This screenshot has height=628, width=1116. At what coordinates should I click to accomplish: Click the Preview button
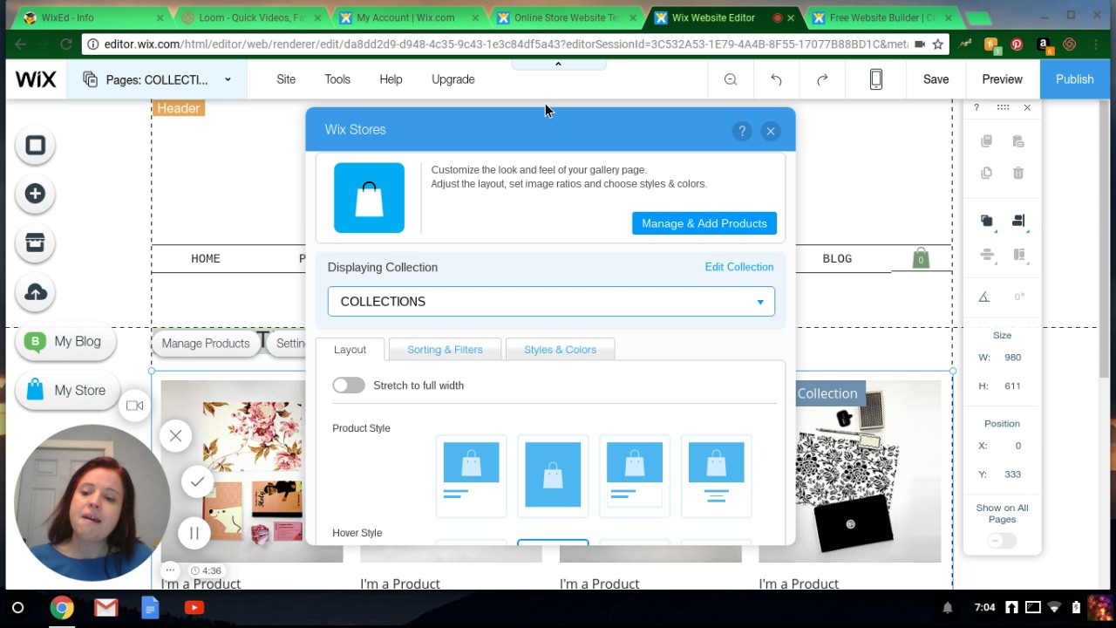[1002, 79]
